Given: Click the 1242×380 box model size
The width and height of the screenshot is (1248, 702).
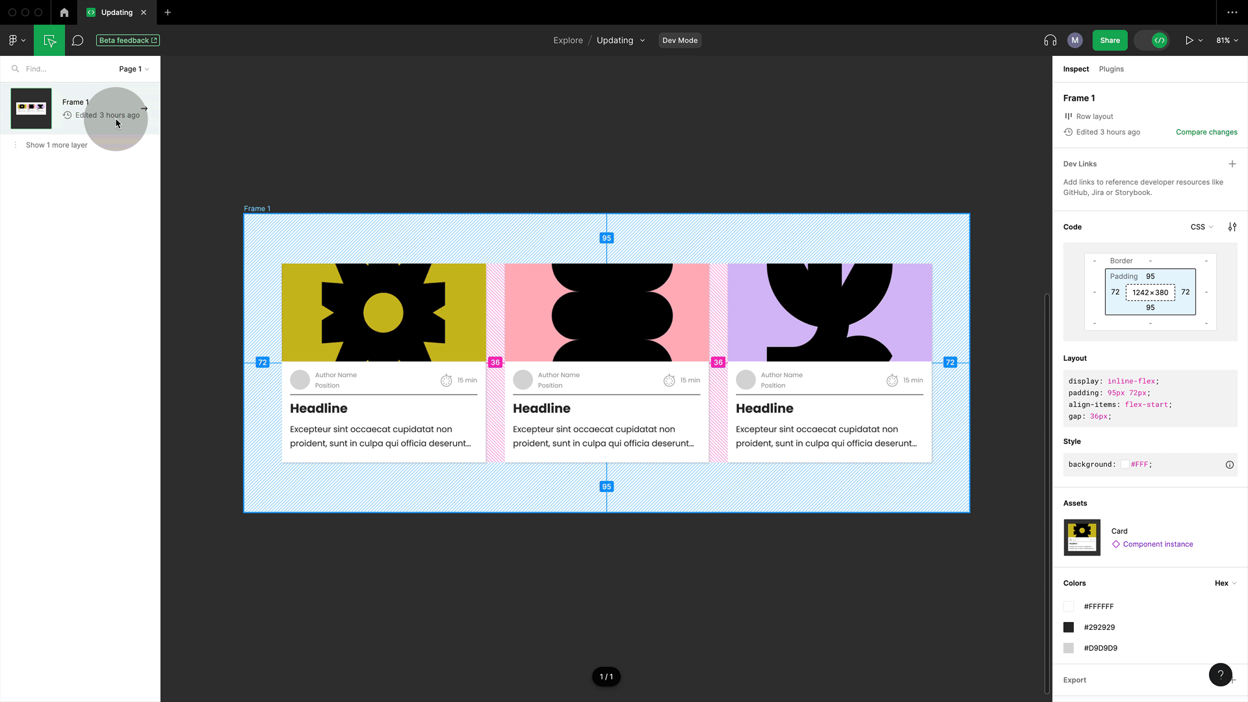Looking at the screenshot, I should [x=1150, y=292].
